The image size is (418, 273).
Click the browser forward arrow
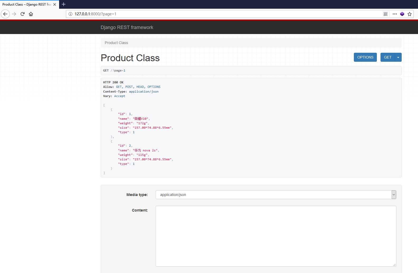[x=14, y=14]
